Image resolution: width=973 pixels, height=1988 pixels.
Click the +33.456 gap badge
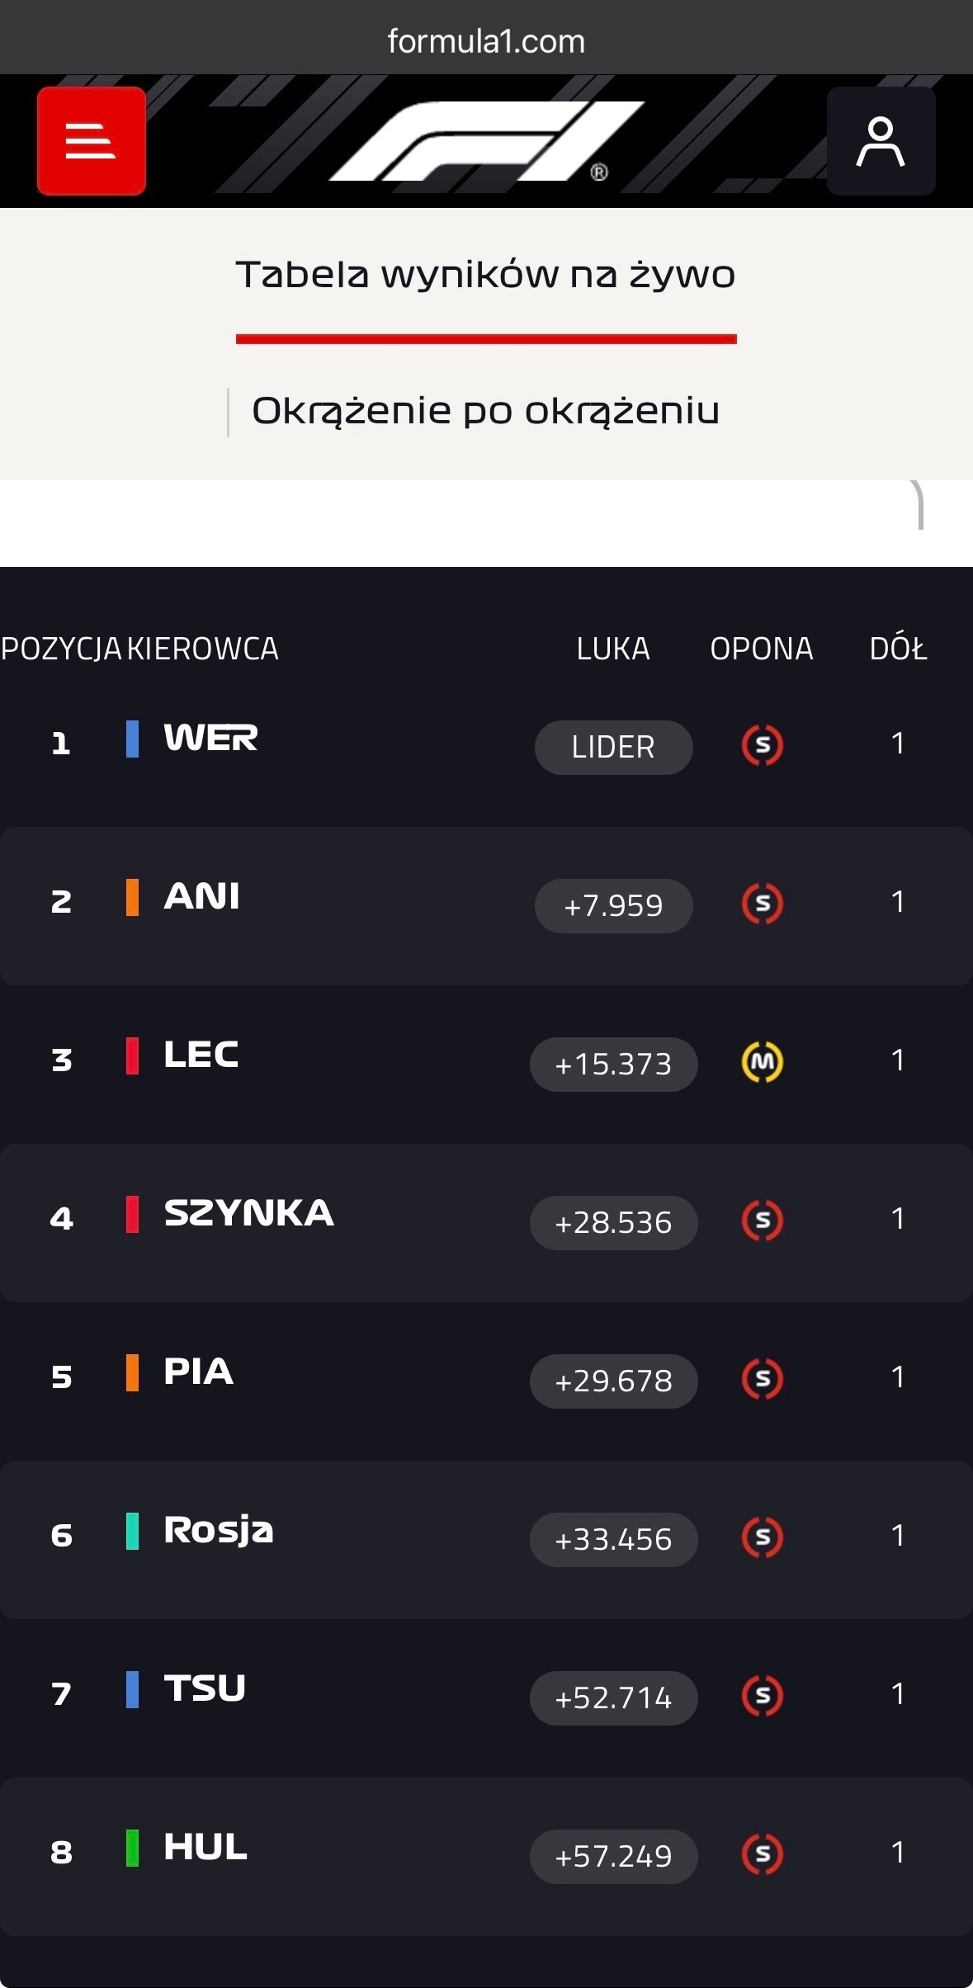(x=613, y=1539)
